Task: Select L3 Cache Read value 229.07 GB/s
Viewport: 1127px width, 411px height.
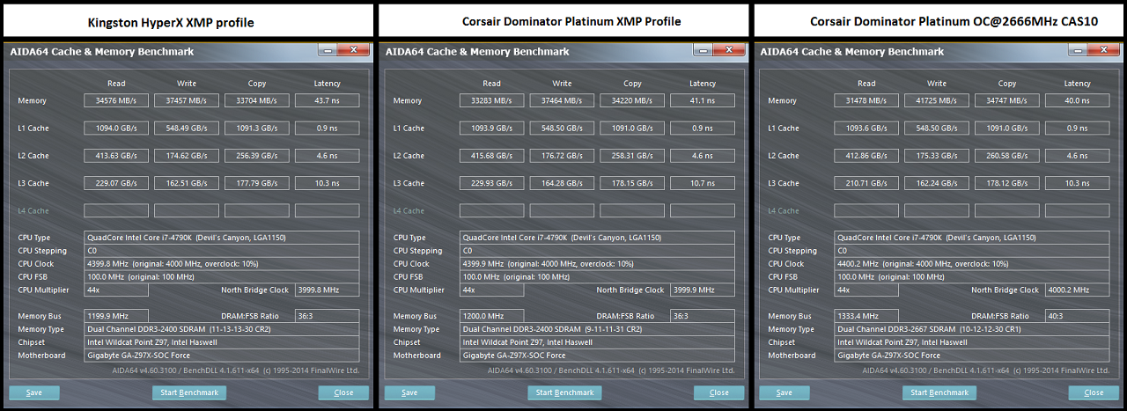Action: pos(116,183)
